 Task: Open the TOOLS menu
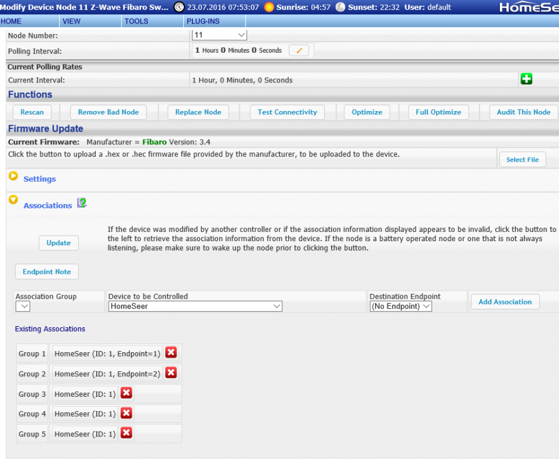(x=136, y=21)
